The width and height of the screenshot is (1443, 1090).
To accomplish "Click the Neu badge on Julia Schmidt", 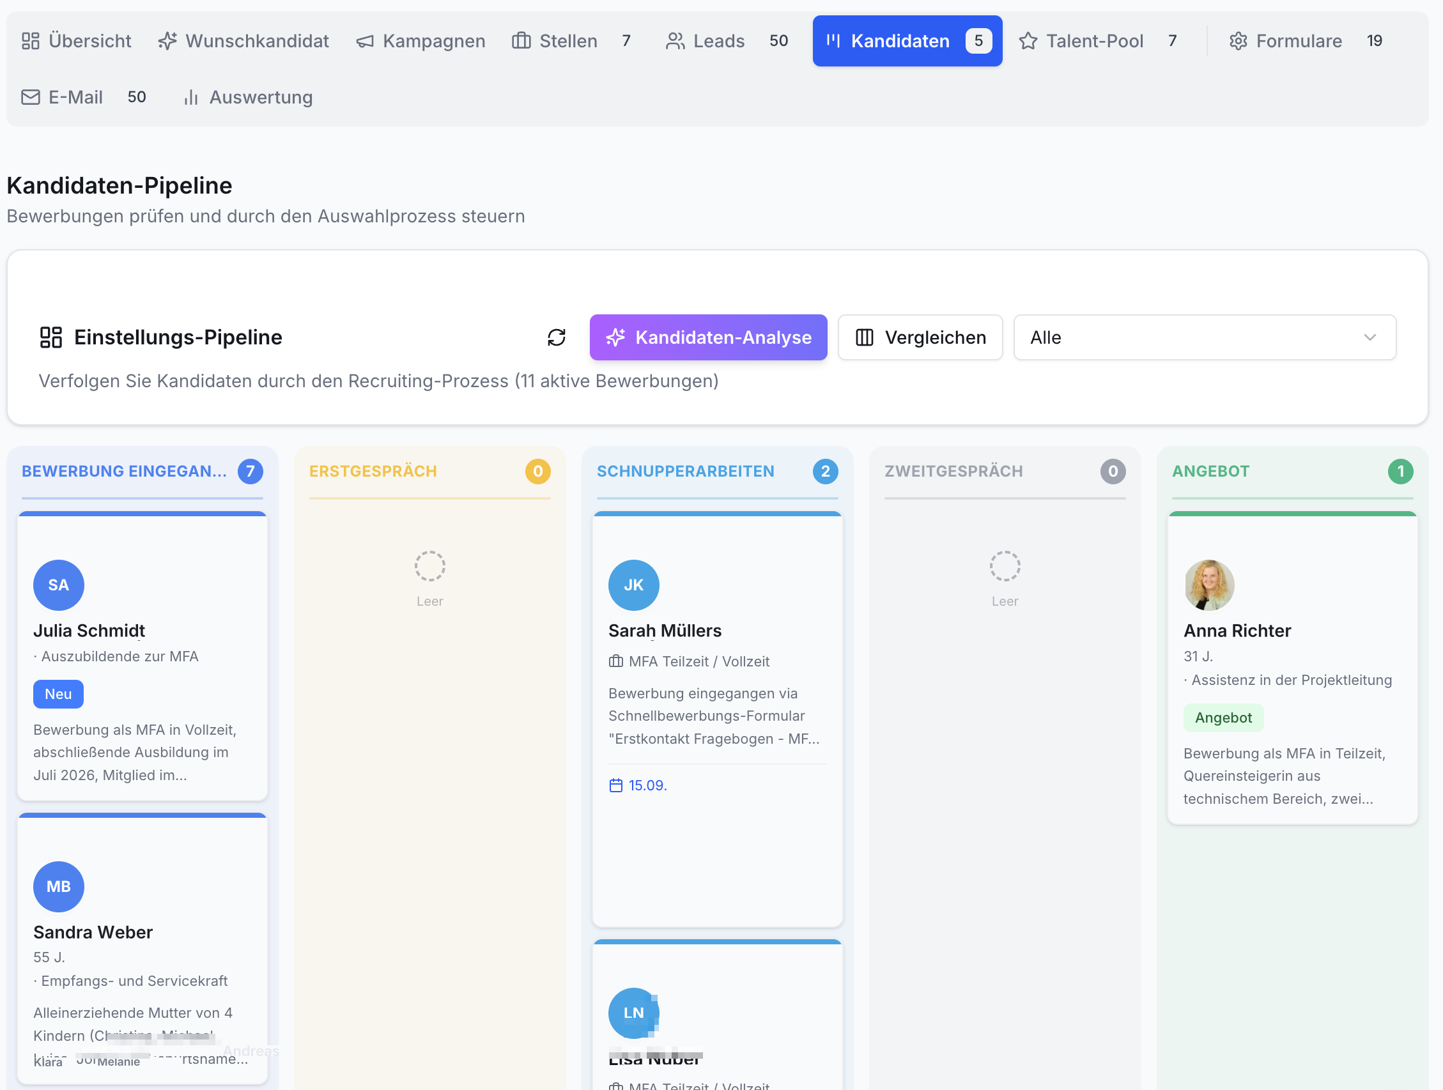I will pyautogui.click(x=58, y=693).
